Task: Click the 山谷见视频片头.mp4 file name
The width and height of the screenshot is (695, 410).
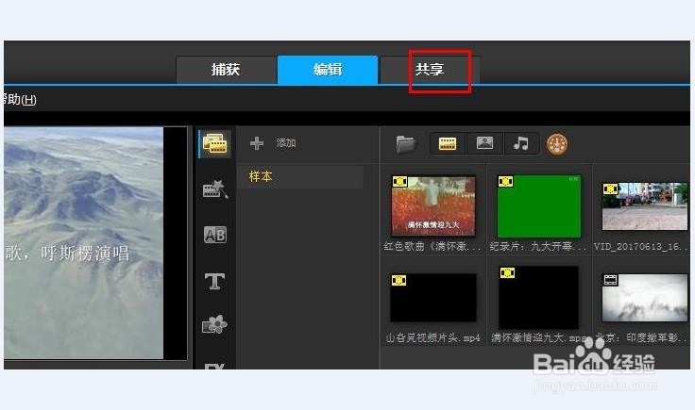Action: tap(433, 338)
